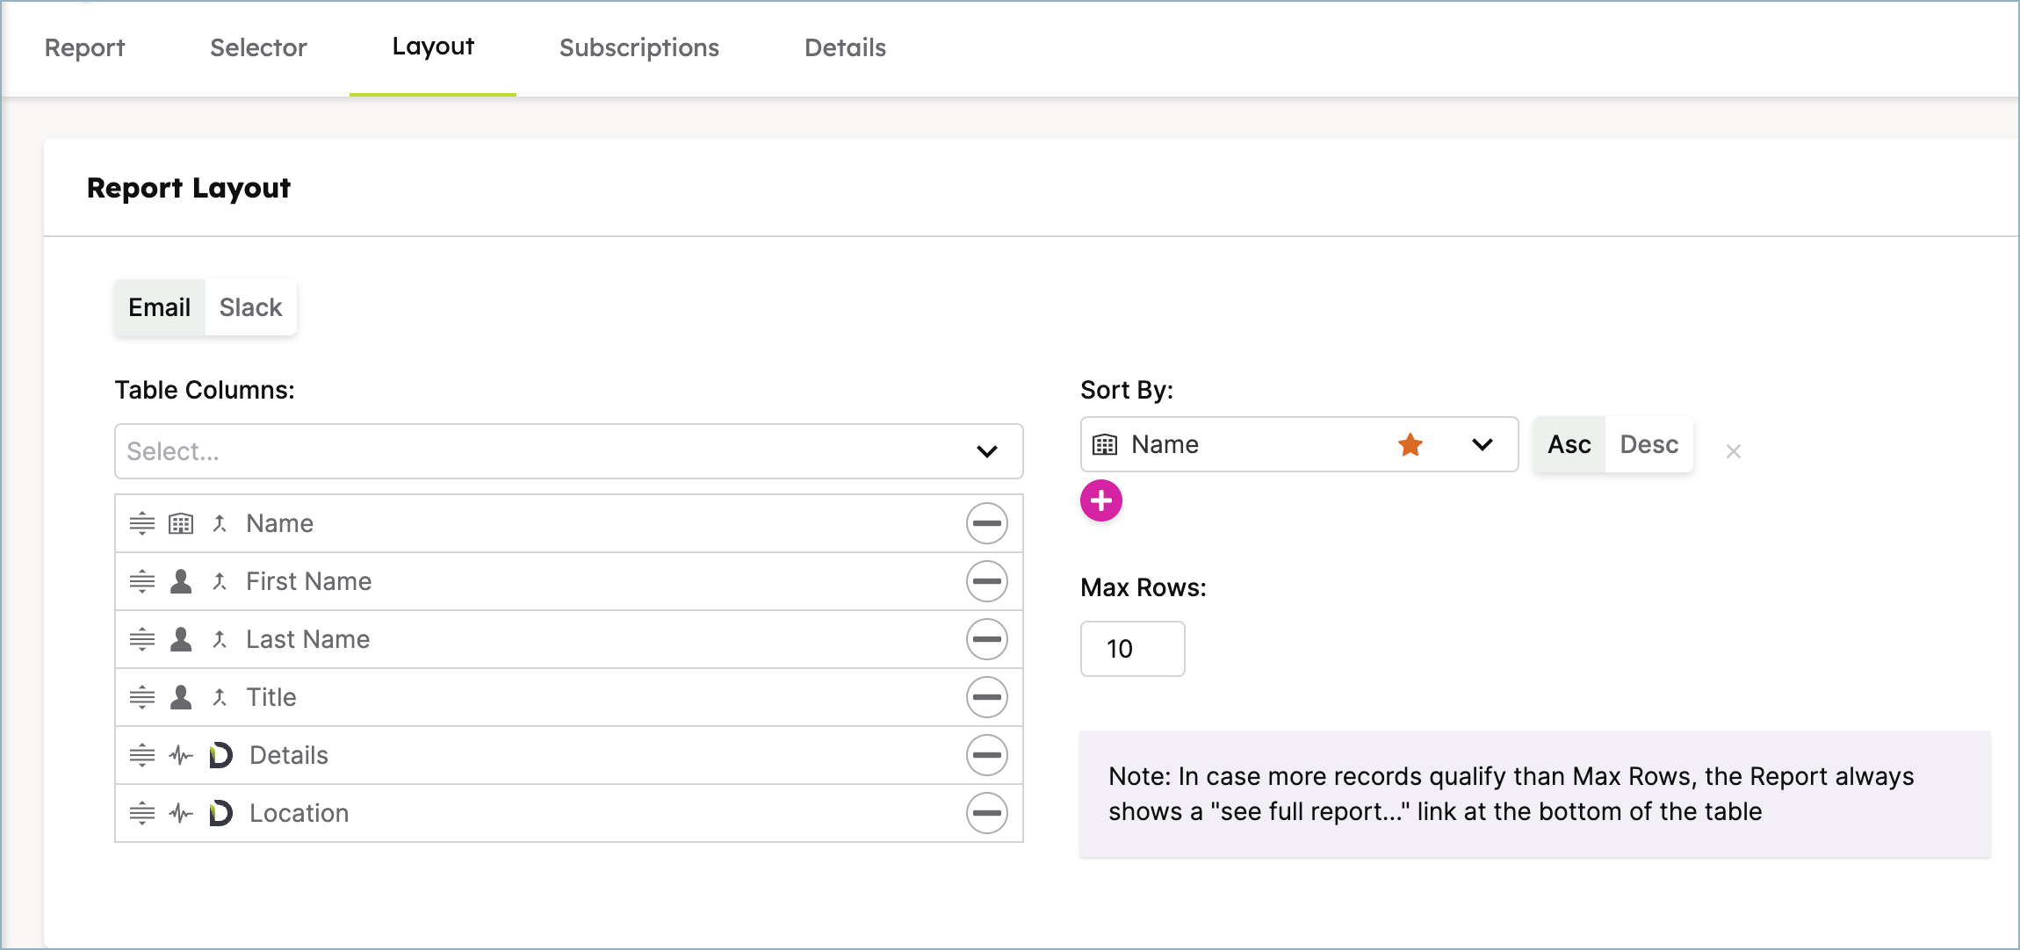Screen dimensions: 2020x950
Task: Click the merge arrow icon in the Name row
Action: pos(220,523)
